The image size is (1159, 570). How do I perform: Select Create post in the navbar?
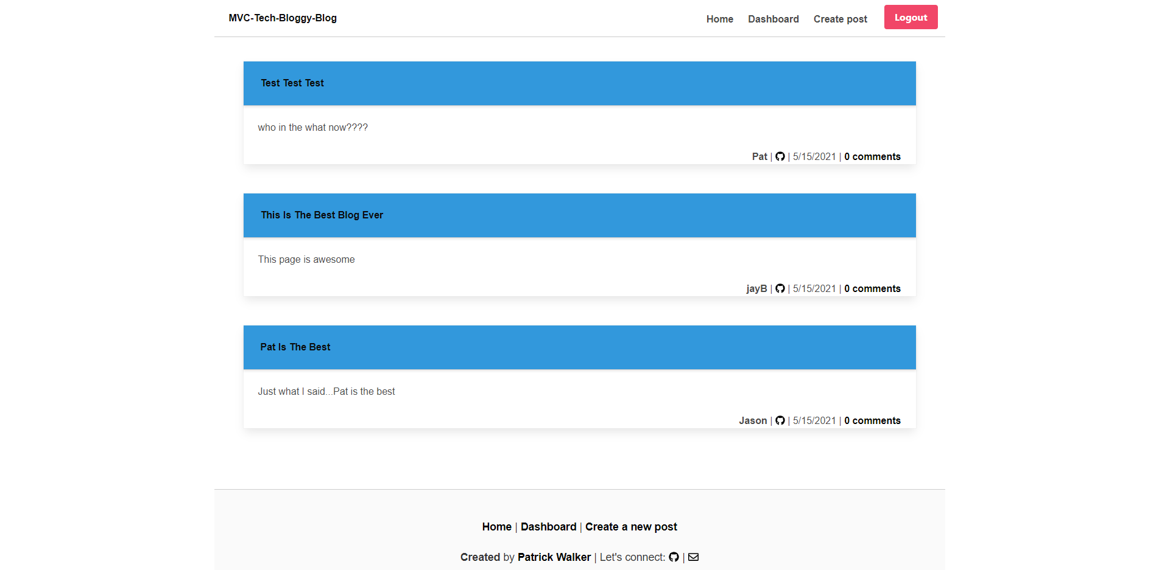[x=840, y=19]
